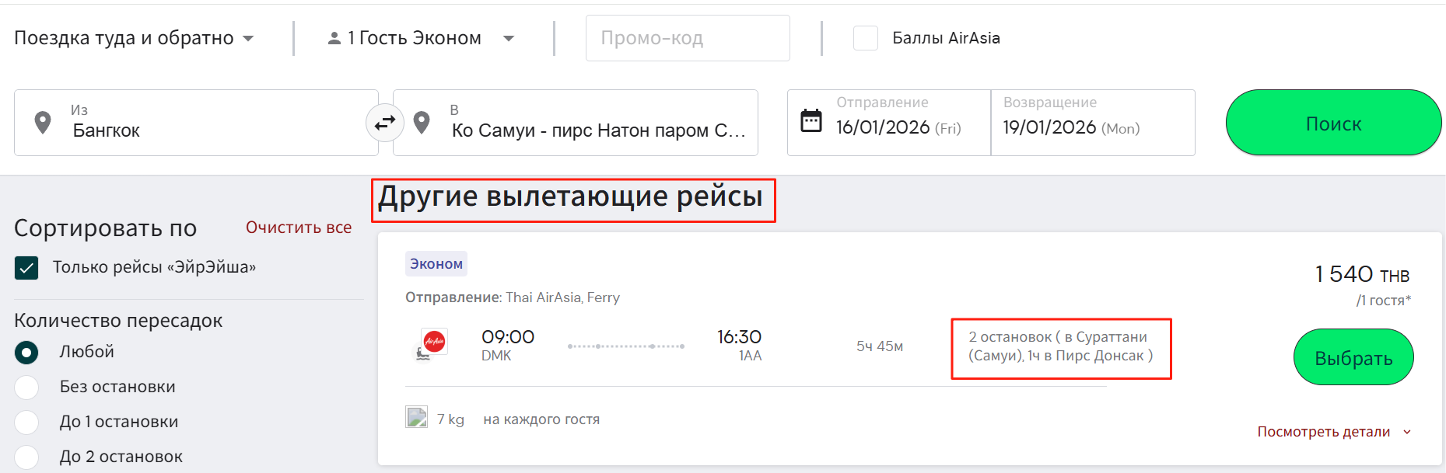The image size is (1446, 473).
Task: Click the baggage icon near 7 kg
Action: pos(416,417)
